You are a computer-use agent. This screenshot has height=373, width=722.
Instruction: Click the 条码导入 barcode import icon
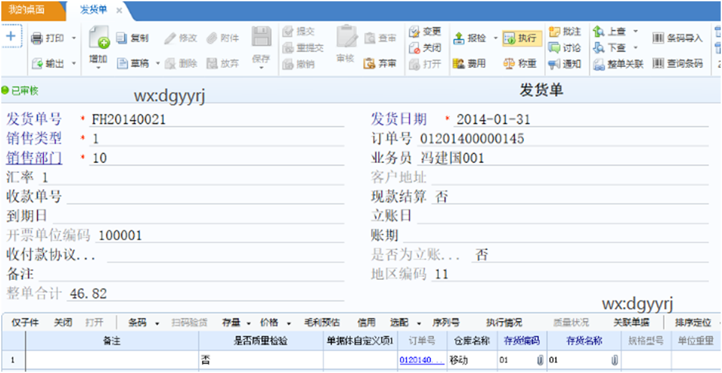click(x=659, y=38)
